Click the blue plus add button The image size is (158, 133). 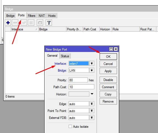(x=8, y=23)
